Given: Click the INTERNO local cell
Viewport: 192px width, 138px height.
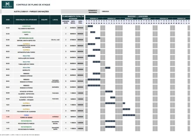Looking at the screenshot, I should pyautogui.click(x=55, y=117).
